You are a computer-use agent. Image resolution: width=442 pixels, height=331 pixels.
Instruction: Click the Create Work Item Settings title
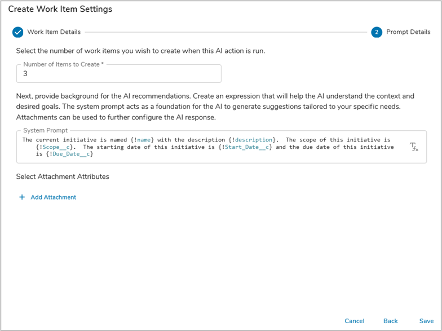click(x=60, y=9)
